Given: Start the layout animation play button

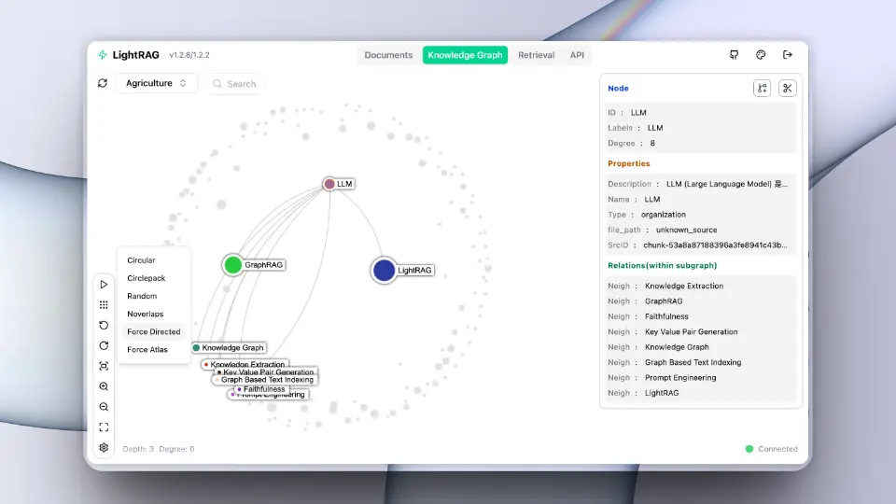Looking at the screenshot, I should click(104, 284).
